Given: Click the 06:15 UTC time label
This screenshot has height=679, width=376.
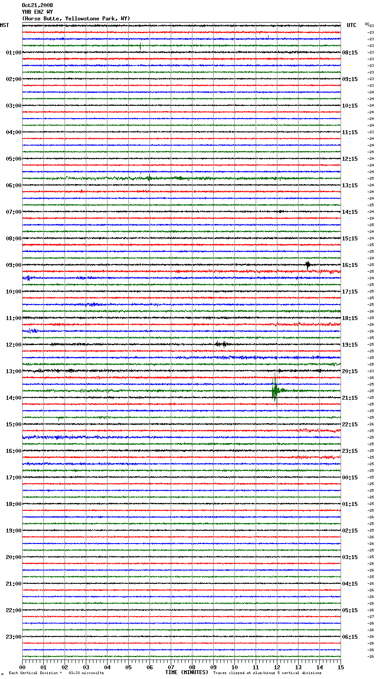Looking at the screenshot, I should coord(350,637).
